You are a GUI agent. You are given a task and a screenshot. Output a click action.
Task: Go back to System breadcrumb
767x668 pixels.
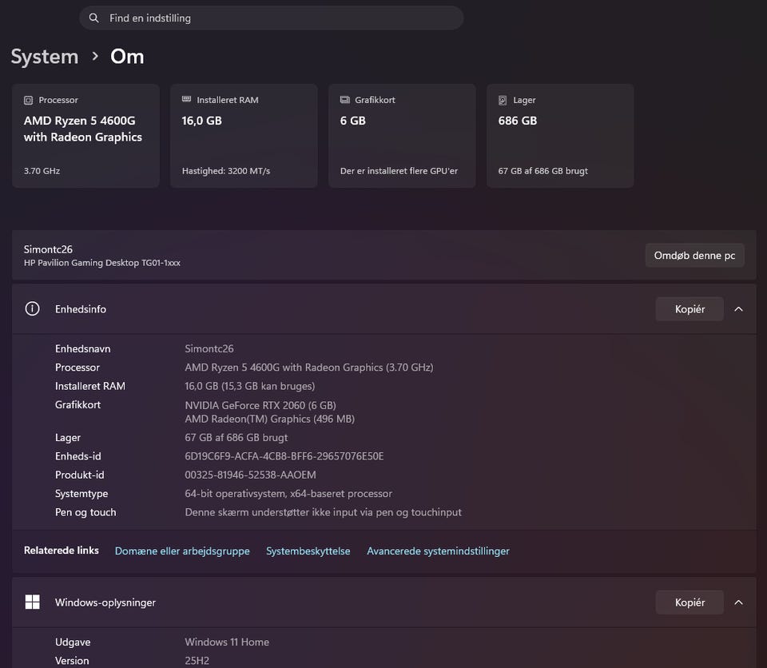45,57
